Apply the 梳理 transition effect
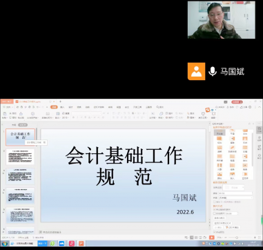Image resolution: width=263 pixels, height=250 pixels. 233,158
